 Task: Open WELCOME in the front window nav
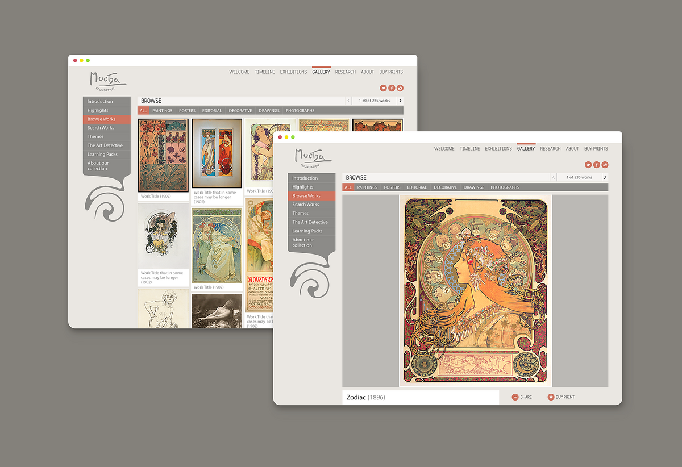[444, 149]
